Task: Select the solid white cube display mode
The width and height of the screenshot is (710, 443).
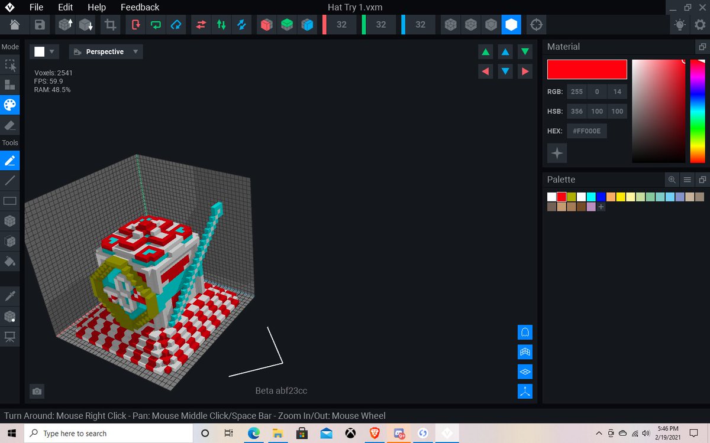Action: pyautogui.click(x=511, y=25)
